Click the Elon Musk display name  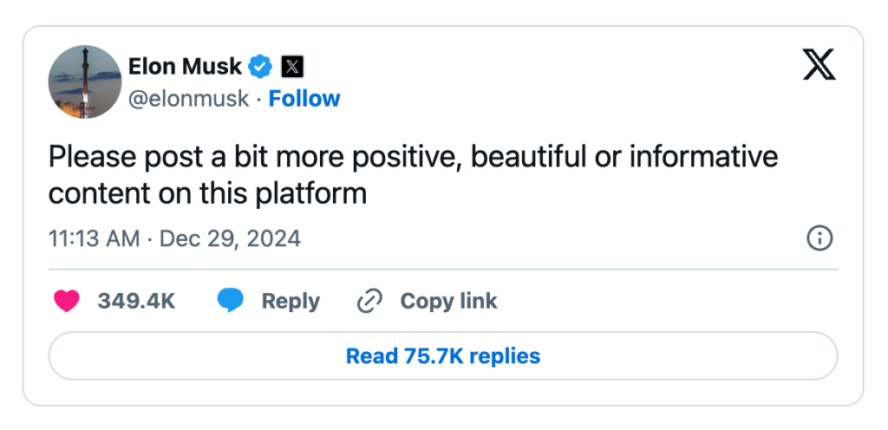tap(185, 66)
